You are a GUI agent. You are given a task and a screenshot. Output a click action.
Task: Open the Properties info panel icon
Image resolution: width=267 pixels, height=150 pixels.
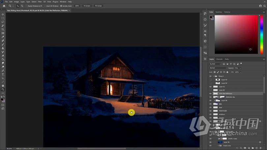pyautogui.click(x=205, y=19)
